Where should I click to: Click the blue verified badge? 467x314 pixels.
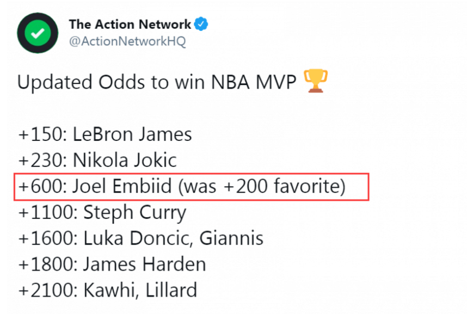pos(201,24)
